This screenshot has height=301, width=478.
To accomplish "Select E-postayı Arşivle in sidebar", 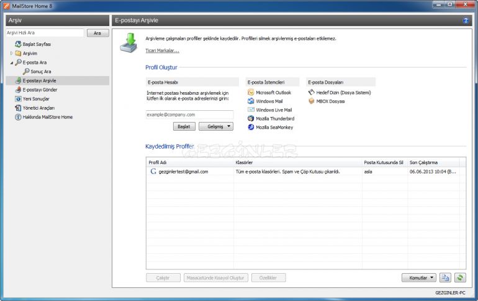I will pyautogui.click(x=57, y=81).
